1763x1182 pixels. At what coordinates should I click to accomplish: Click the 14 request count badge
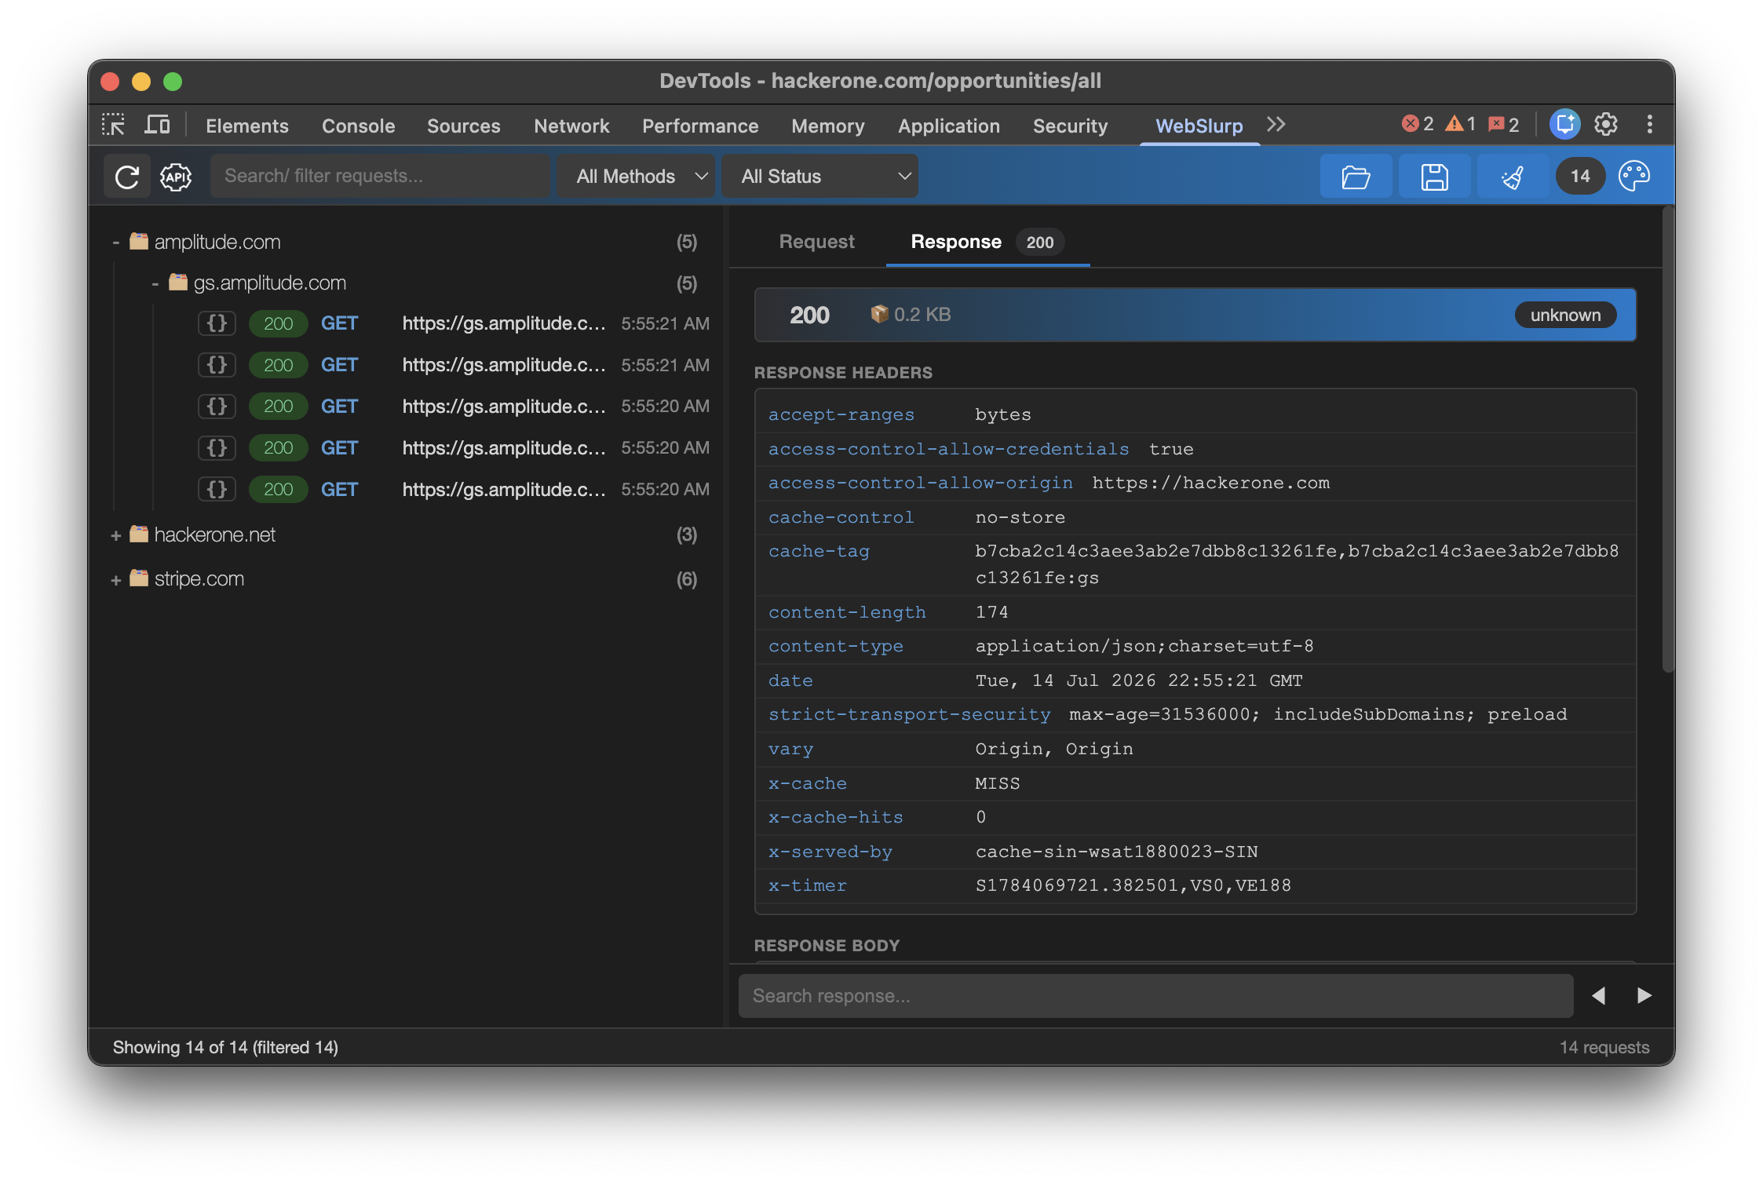(x=1580, y=177)
